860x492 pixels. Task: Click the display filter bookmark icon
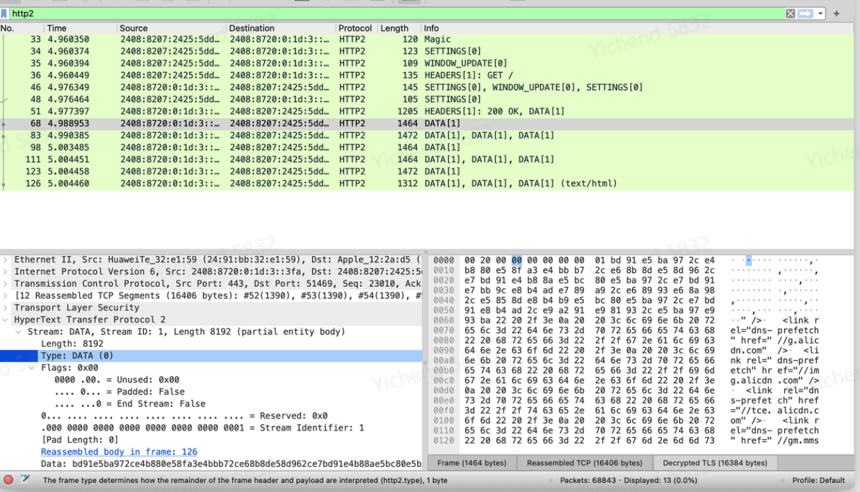6,13
